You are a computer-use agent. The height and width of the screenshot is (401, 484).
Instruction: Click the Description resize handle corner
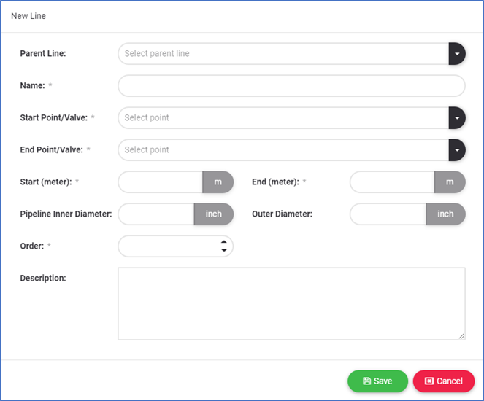(461, 336)
